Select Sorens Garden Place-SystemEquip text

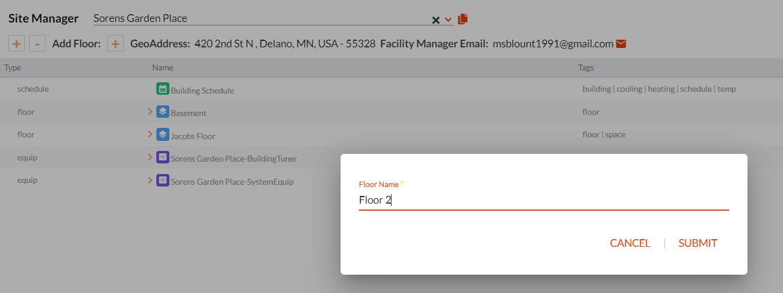point(232,182)
